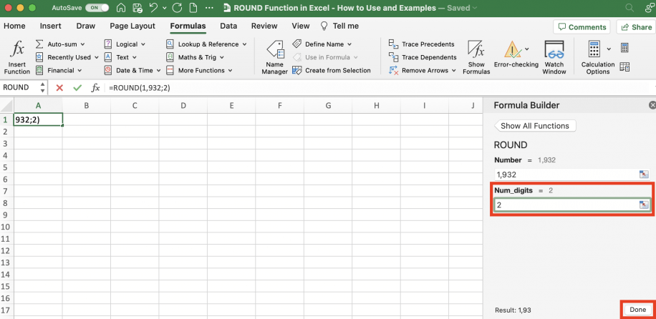Switch to the Data tab
Image resolution: width=656 pixels, height=319 pixels.
[228, 26]
